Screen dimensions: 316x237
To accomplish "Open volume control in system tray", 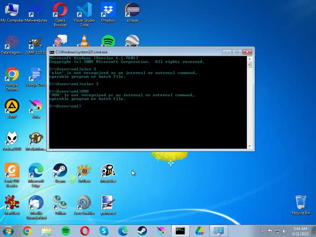I will pyautogui.click(x=285, y=231).
